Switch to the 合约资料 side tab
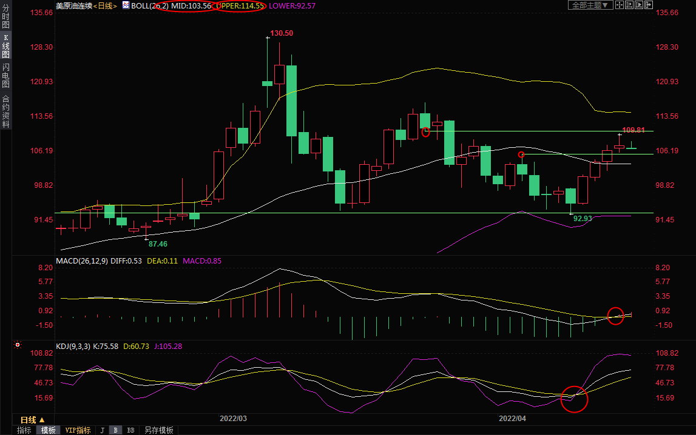 5,111
